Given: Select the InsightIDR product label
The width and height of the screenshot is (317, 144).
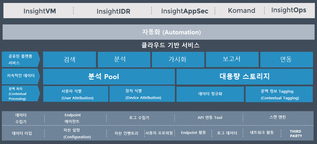Looking at the screenshot, I should (x=114, y=11).
